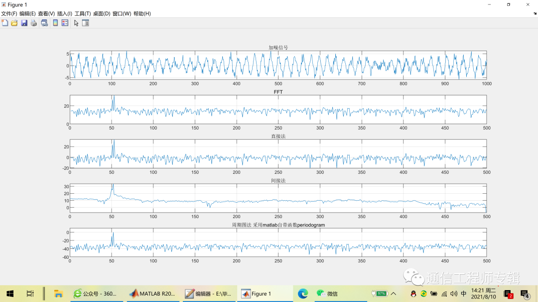Image resolution: width=538 pixels, height=302 pixels.
Task: Click the QQ penguin tray icon
Action: (413, 294)
